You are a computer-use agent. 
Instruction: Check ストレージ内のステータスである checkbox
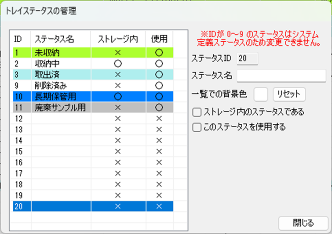(197, 112)
